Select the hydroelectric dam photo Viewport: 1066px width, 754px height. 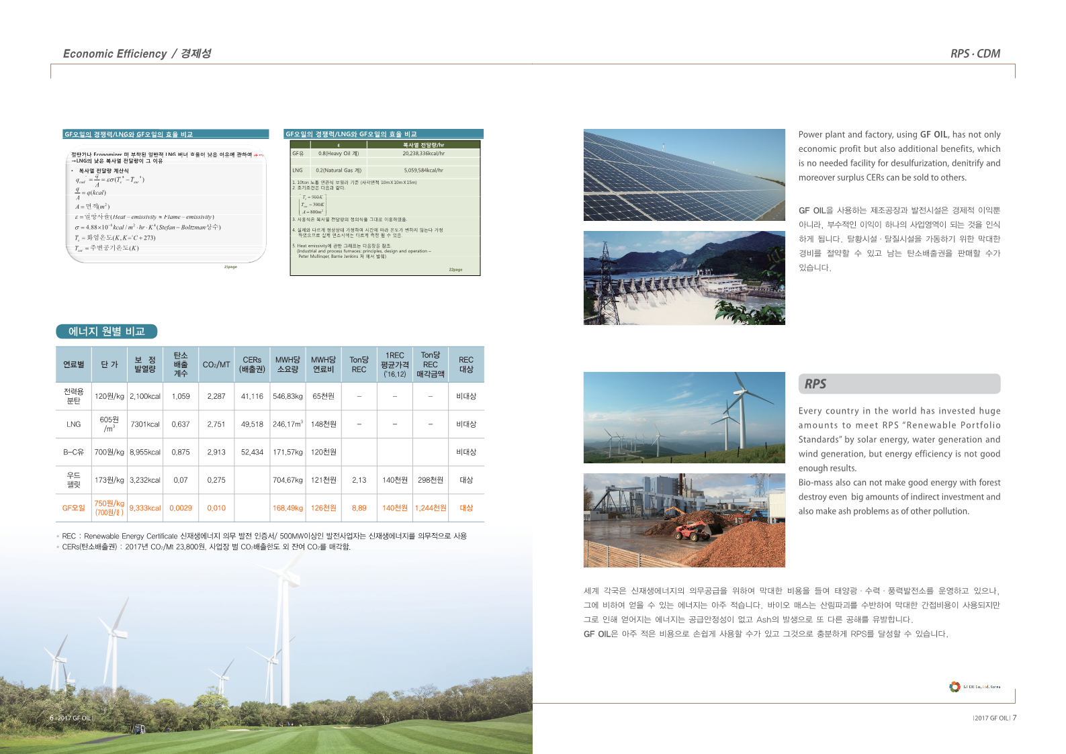pyautogui.click(x=684, y=278)
